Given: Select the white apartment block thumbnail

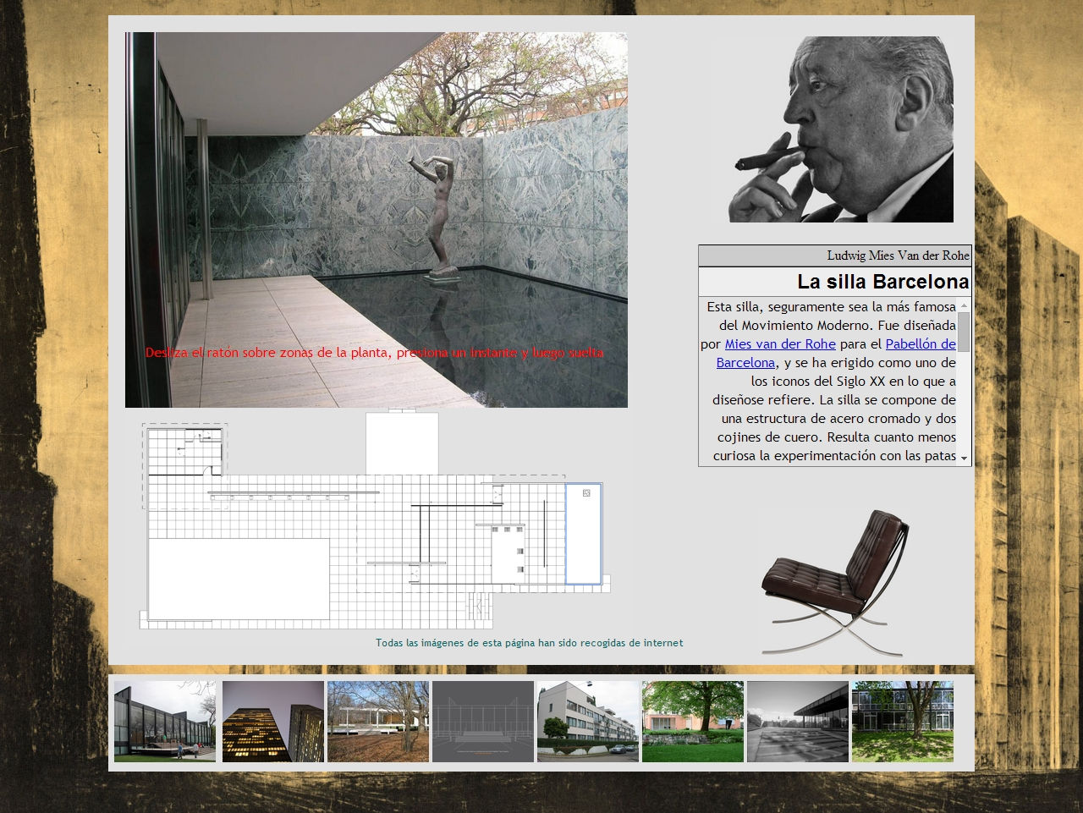Looking at the screenshot, I should pyautogui.click(x=588, y=722).
